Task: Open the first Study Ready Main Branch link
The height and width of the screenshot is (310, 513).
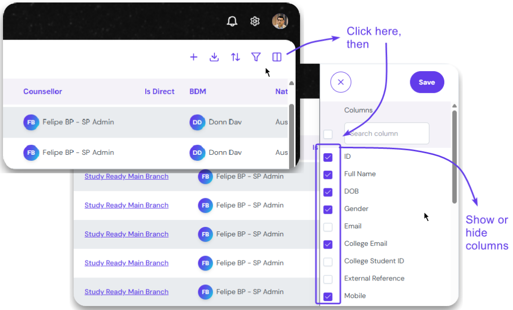Action: tap(126, 176)
